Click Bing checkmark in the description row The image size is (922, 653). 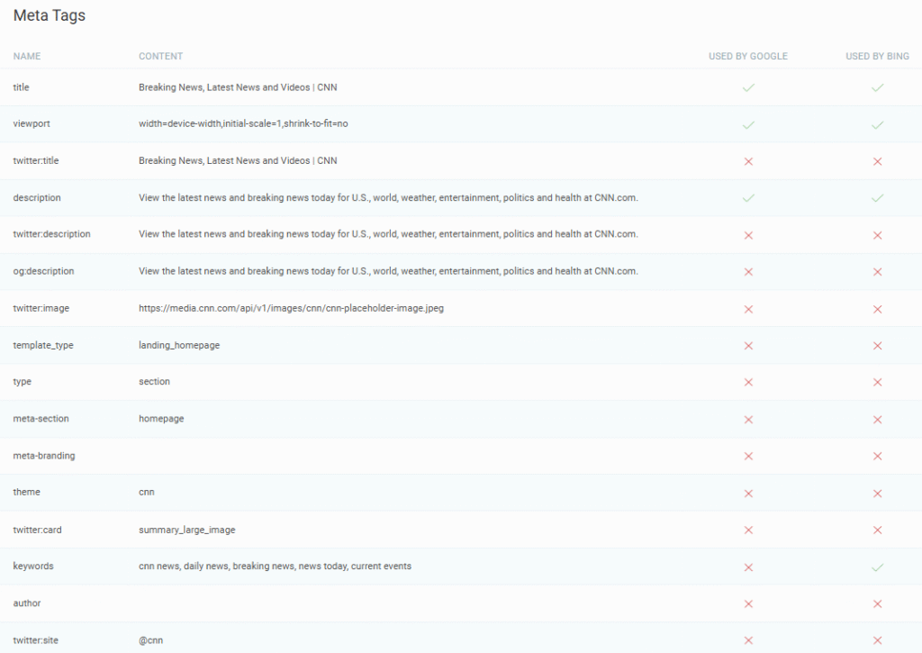[877, 197]
